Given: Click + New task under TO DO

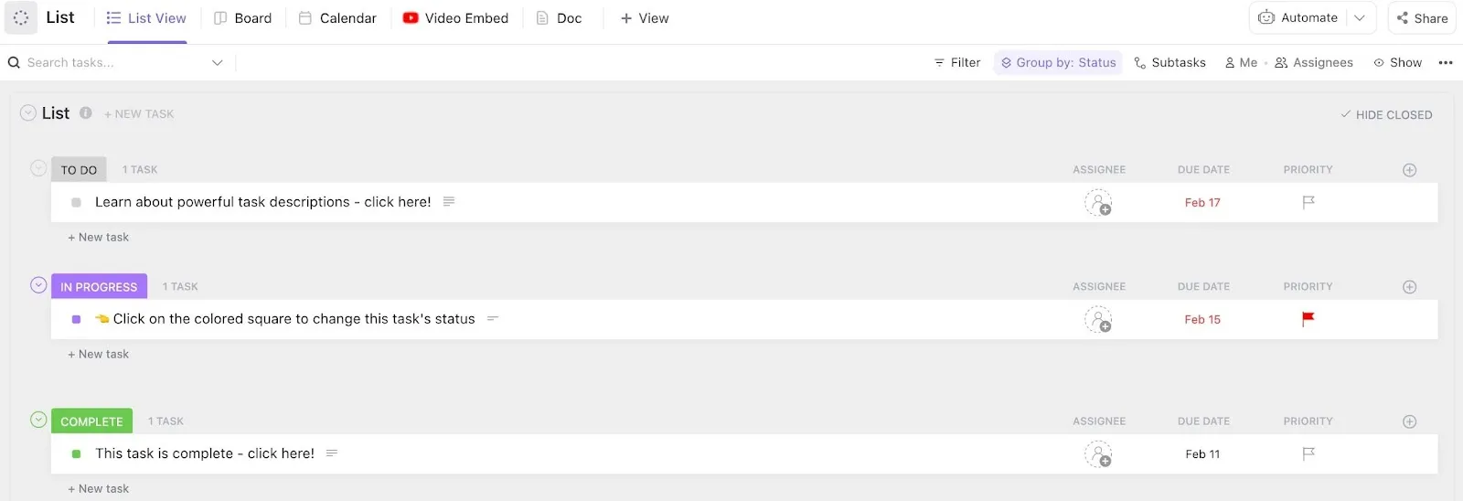Looking at the screenshot, I should point(98,237).
